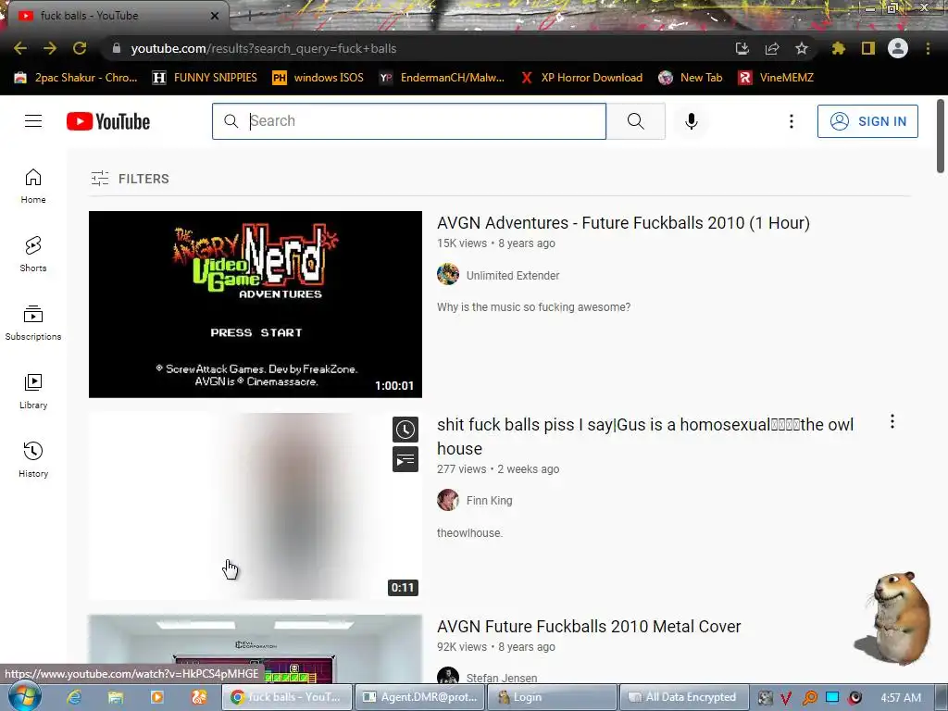948x711 pixels.
Task: Click the address bar URL youtube.com/results
Action: pyautogui.click(x=264, y=48)
